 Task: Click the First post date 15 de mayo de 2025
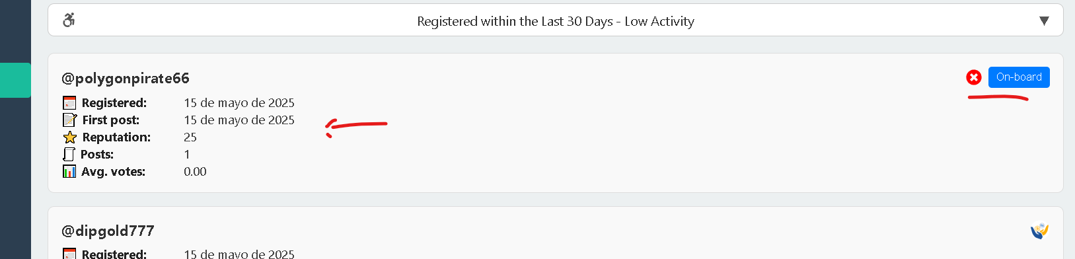tap(239, 120)
